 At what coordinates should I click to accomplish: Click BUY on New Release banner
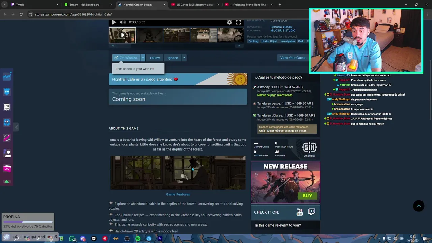pyautogui.click(x=307, y=196)
